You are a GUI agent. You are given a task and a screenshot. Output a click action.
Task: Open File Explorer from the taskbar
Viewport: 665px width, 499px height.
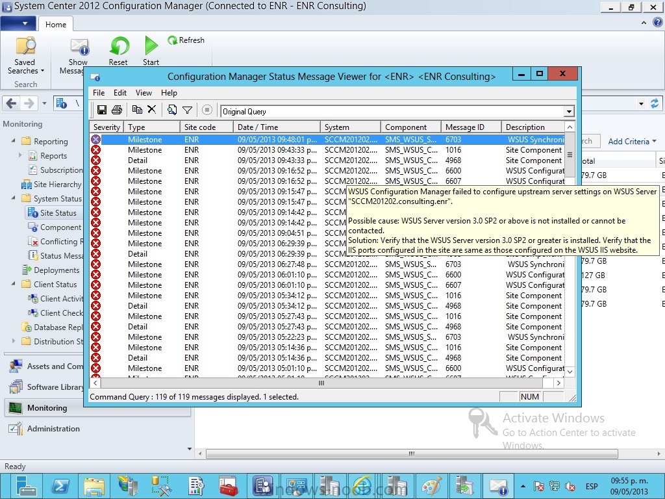(x=94, y=486)
